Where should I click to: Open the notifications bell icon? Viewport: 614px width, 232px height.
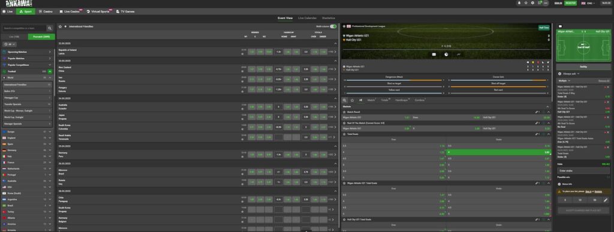point(519,3)
